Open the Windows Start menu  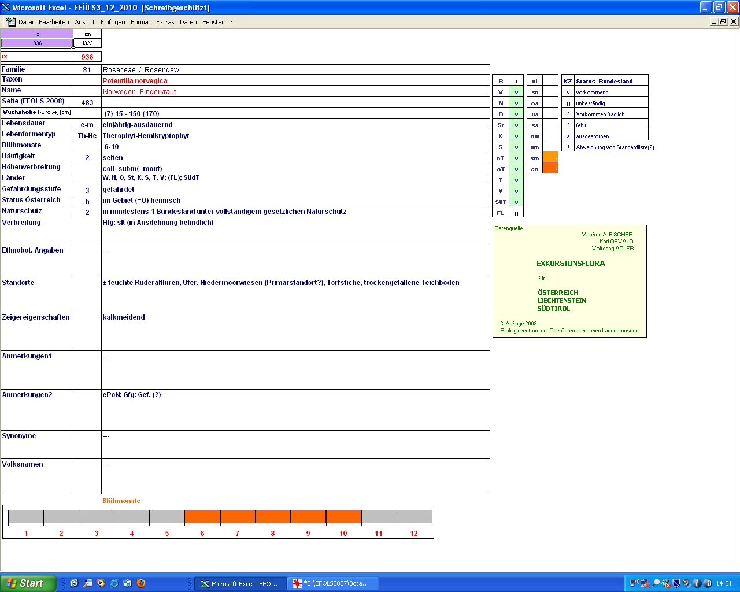(x=28, y=583)
